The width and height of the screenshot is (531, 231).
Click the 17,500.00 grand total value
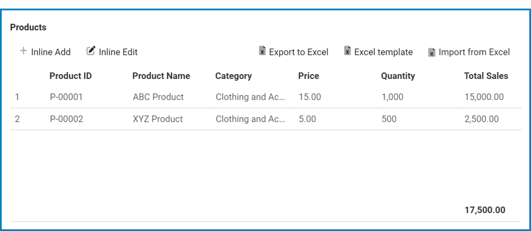coord(485,210)
